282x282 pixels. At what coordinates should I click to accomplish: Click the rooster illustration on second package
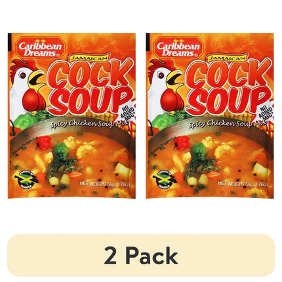[165, 87]
